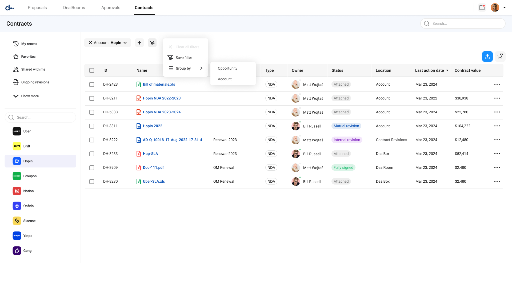Screen dimensions: 512x288
Task: Remove the Account: Hopin filter X
Action: tap(90, 43)
